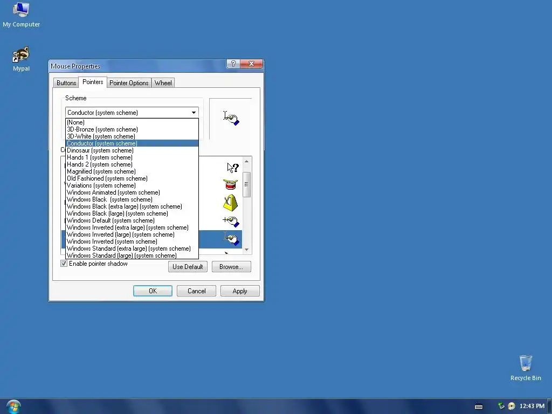Select Old Fashioned (system scheme) entry
Image resolution: width=552 pixels, height=414 pixels.
pos(132,178)
